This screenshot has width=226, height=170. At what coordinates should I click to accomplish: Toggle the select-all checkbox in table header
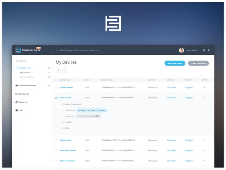(56, 80)
